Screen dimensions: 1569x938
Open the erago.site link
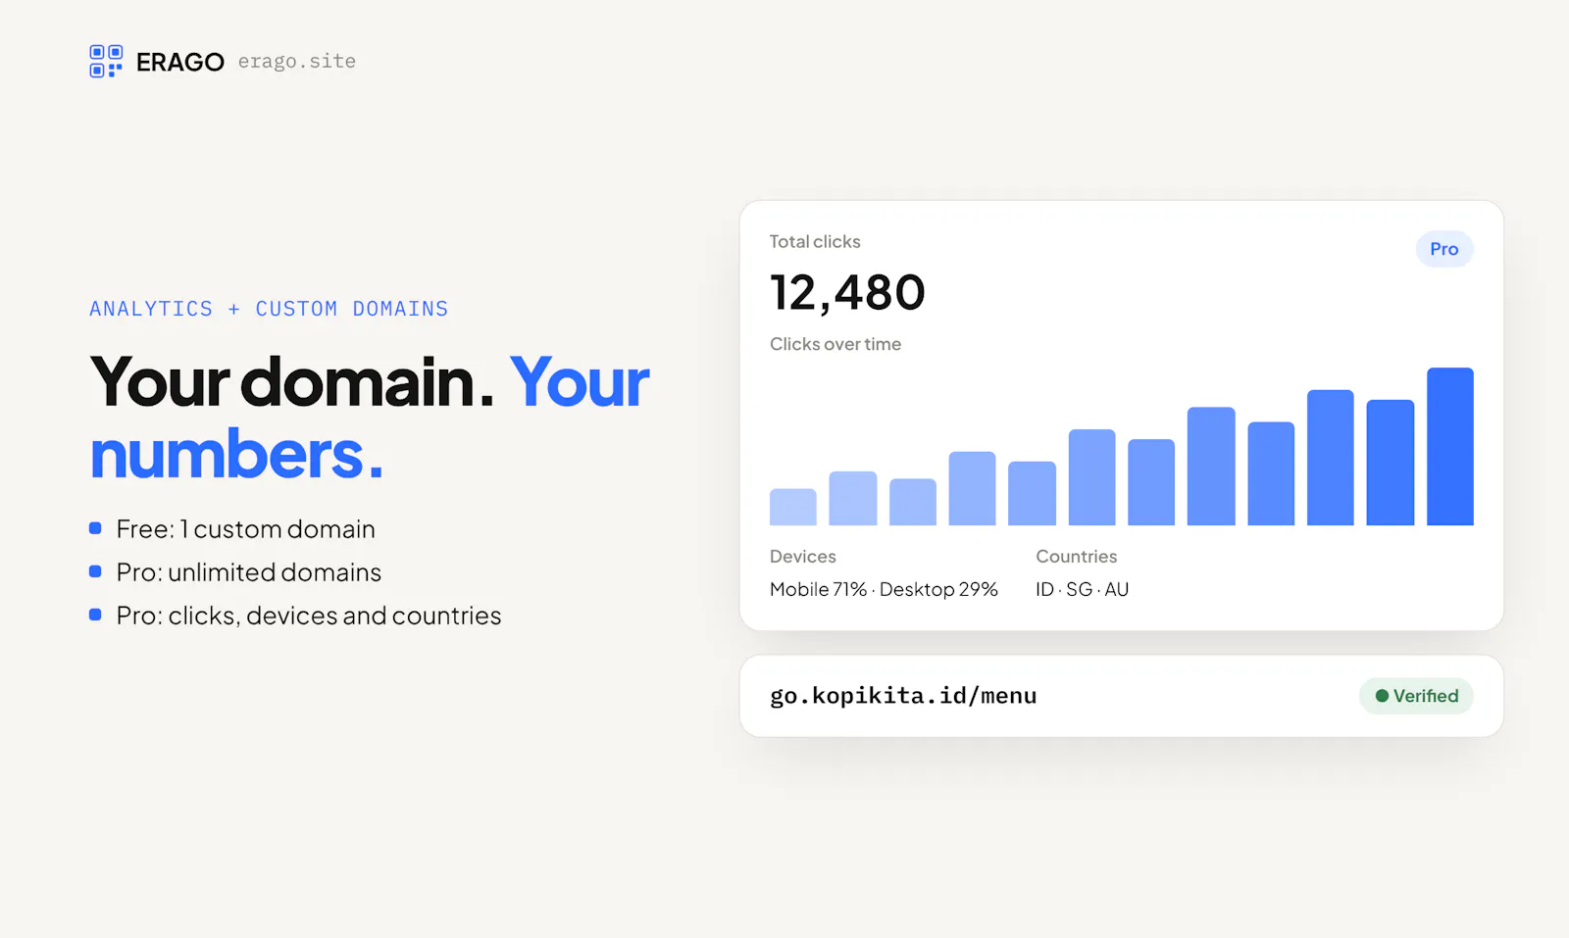tap(297, 61)
